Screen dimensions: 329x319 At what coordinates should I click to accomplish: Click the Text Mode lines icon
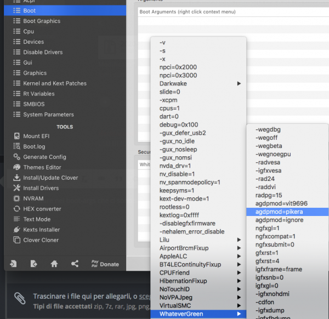17,219
